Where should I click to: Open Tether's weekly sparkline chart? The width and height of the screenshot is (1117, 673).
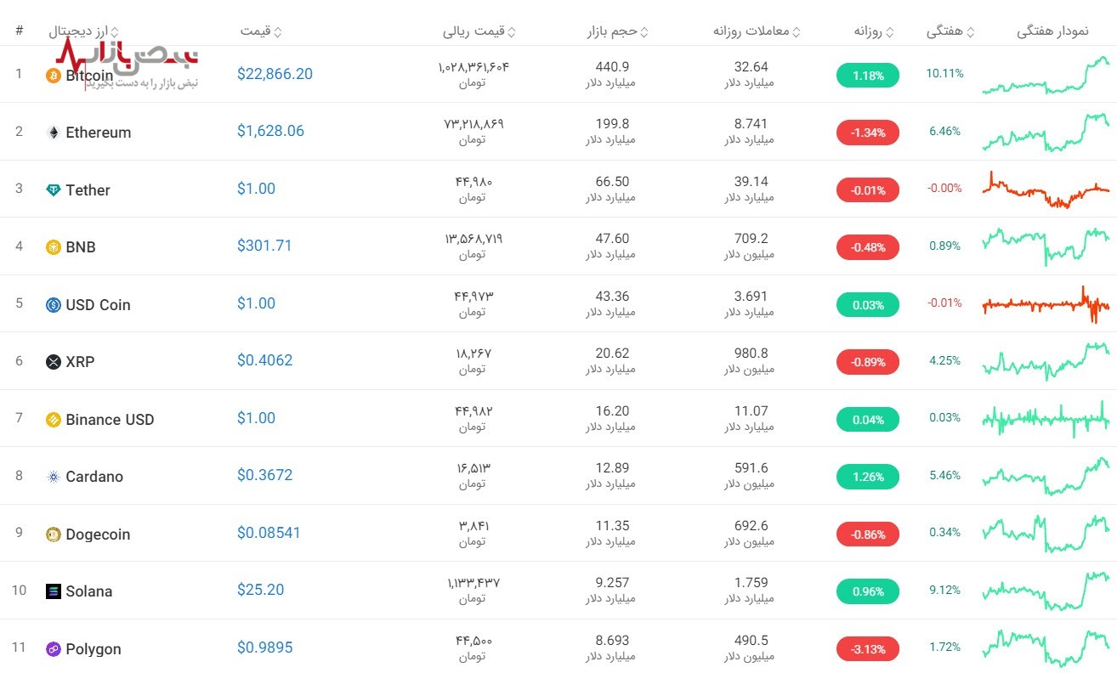coord(1046,189)
